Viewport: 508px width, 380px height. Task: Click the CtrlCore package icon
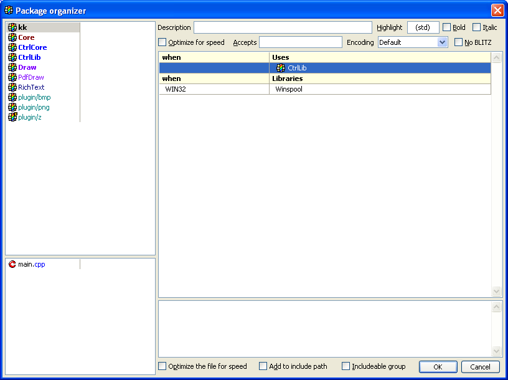[12, 47]
